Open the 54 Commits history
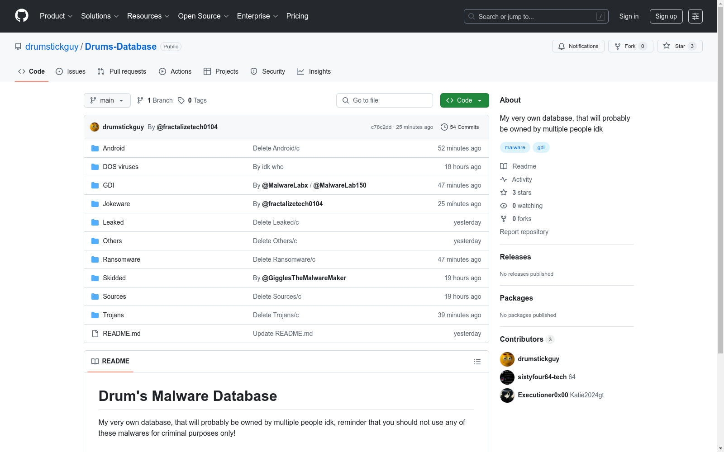The width and height of the screenshot is (724, 452). tap(460, 127)
